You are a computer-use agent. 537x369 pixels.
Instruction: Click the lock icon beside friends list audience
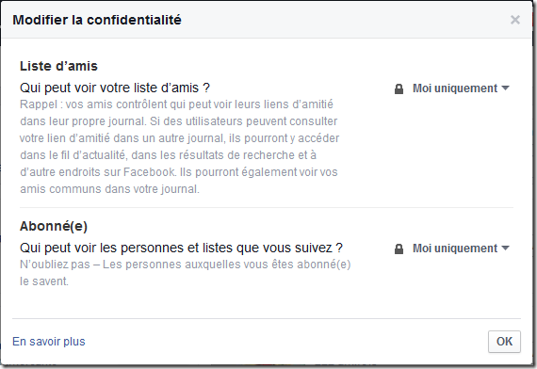399,88
